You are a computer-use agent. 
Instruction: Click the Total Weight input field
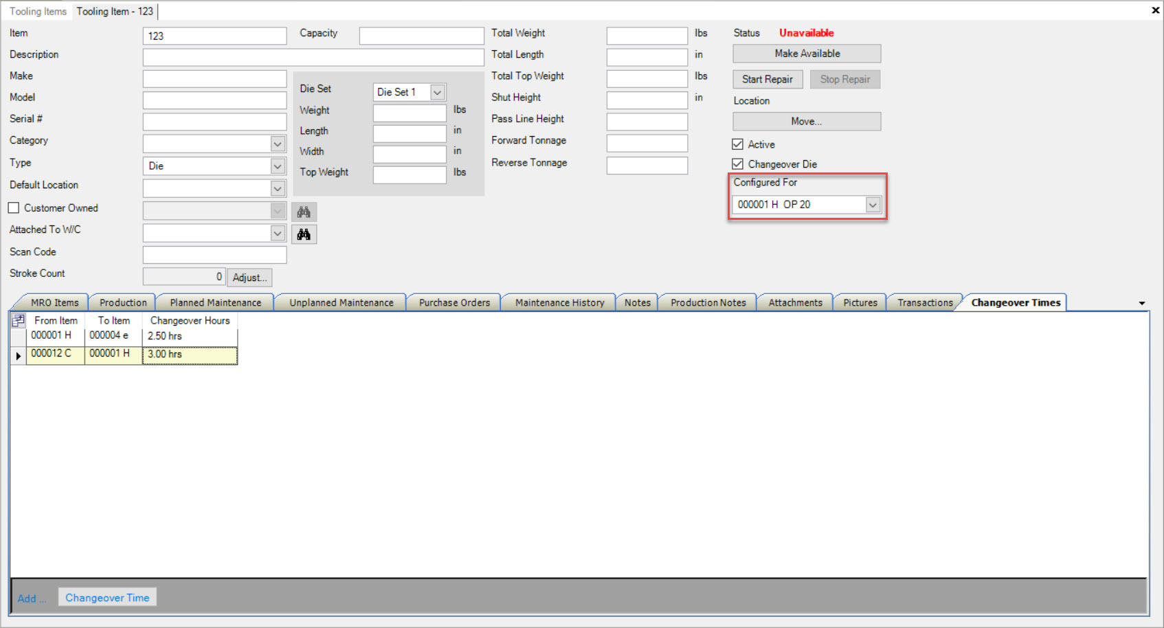647,36
